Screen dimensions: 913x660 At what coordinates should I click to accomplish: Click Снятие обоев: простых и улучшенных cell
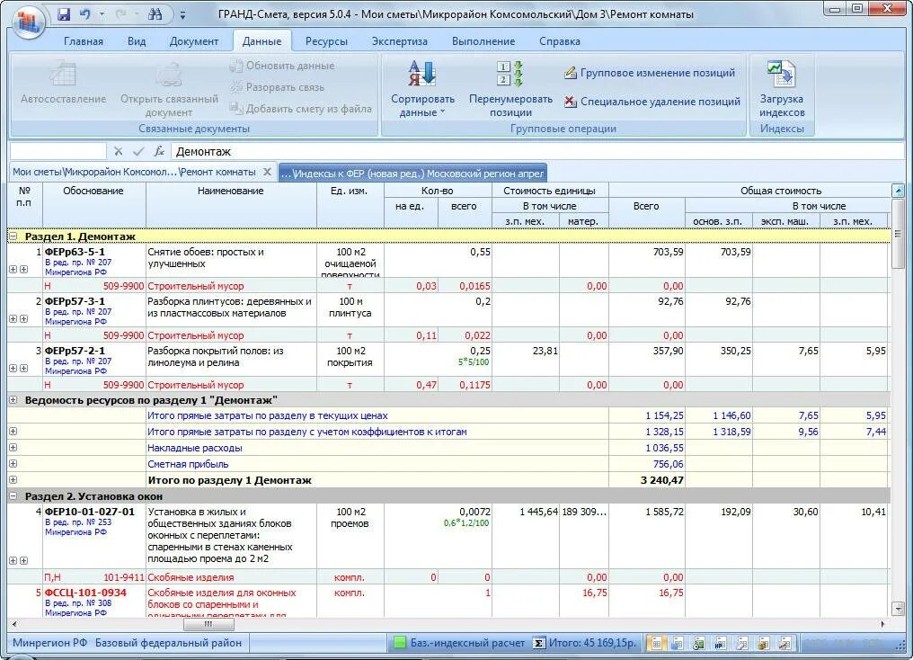231,261
